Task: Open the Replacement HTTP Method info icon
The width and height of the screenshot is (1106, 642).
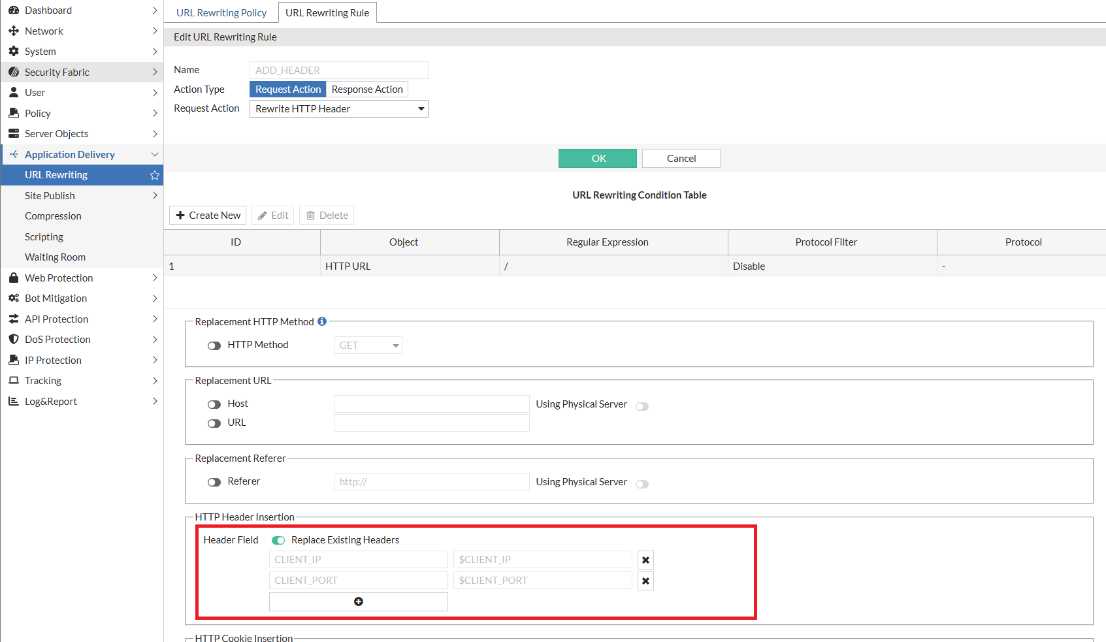Action: 322,321
